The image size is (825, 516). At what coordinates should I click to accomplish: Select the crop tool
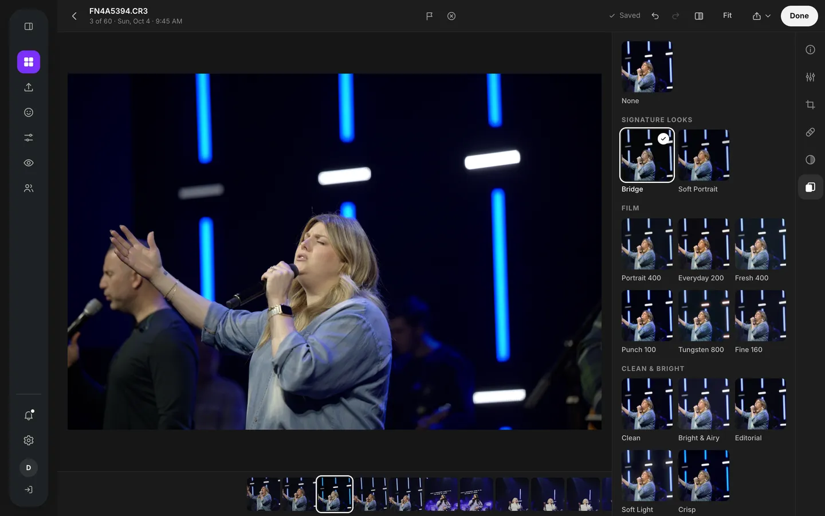click(810, 104)
